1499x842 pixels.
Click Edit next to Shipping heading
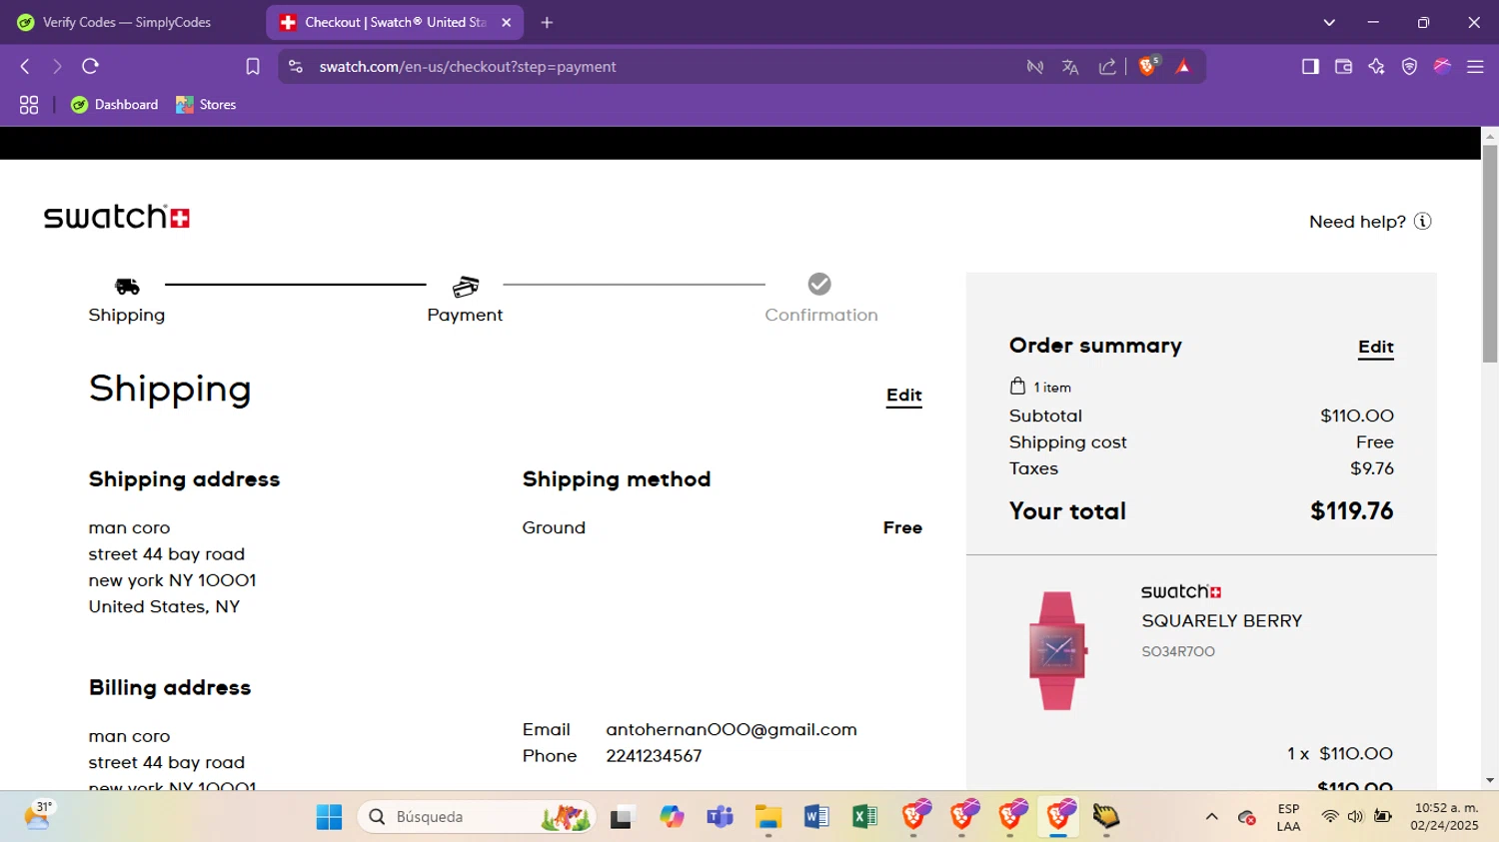tap(904, 396)
